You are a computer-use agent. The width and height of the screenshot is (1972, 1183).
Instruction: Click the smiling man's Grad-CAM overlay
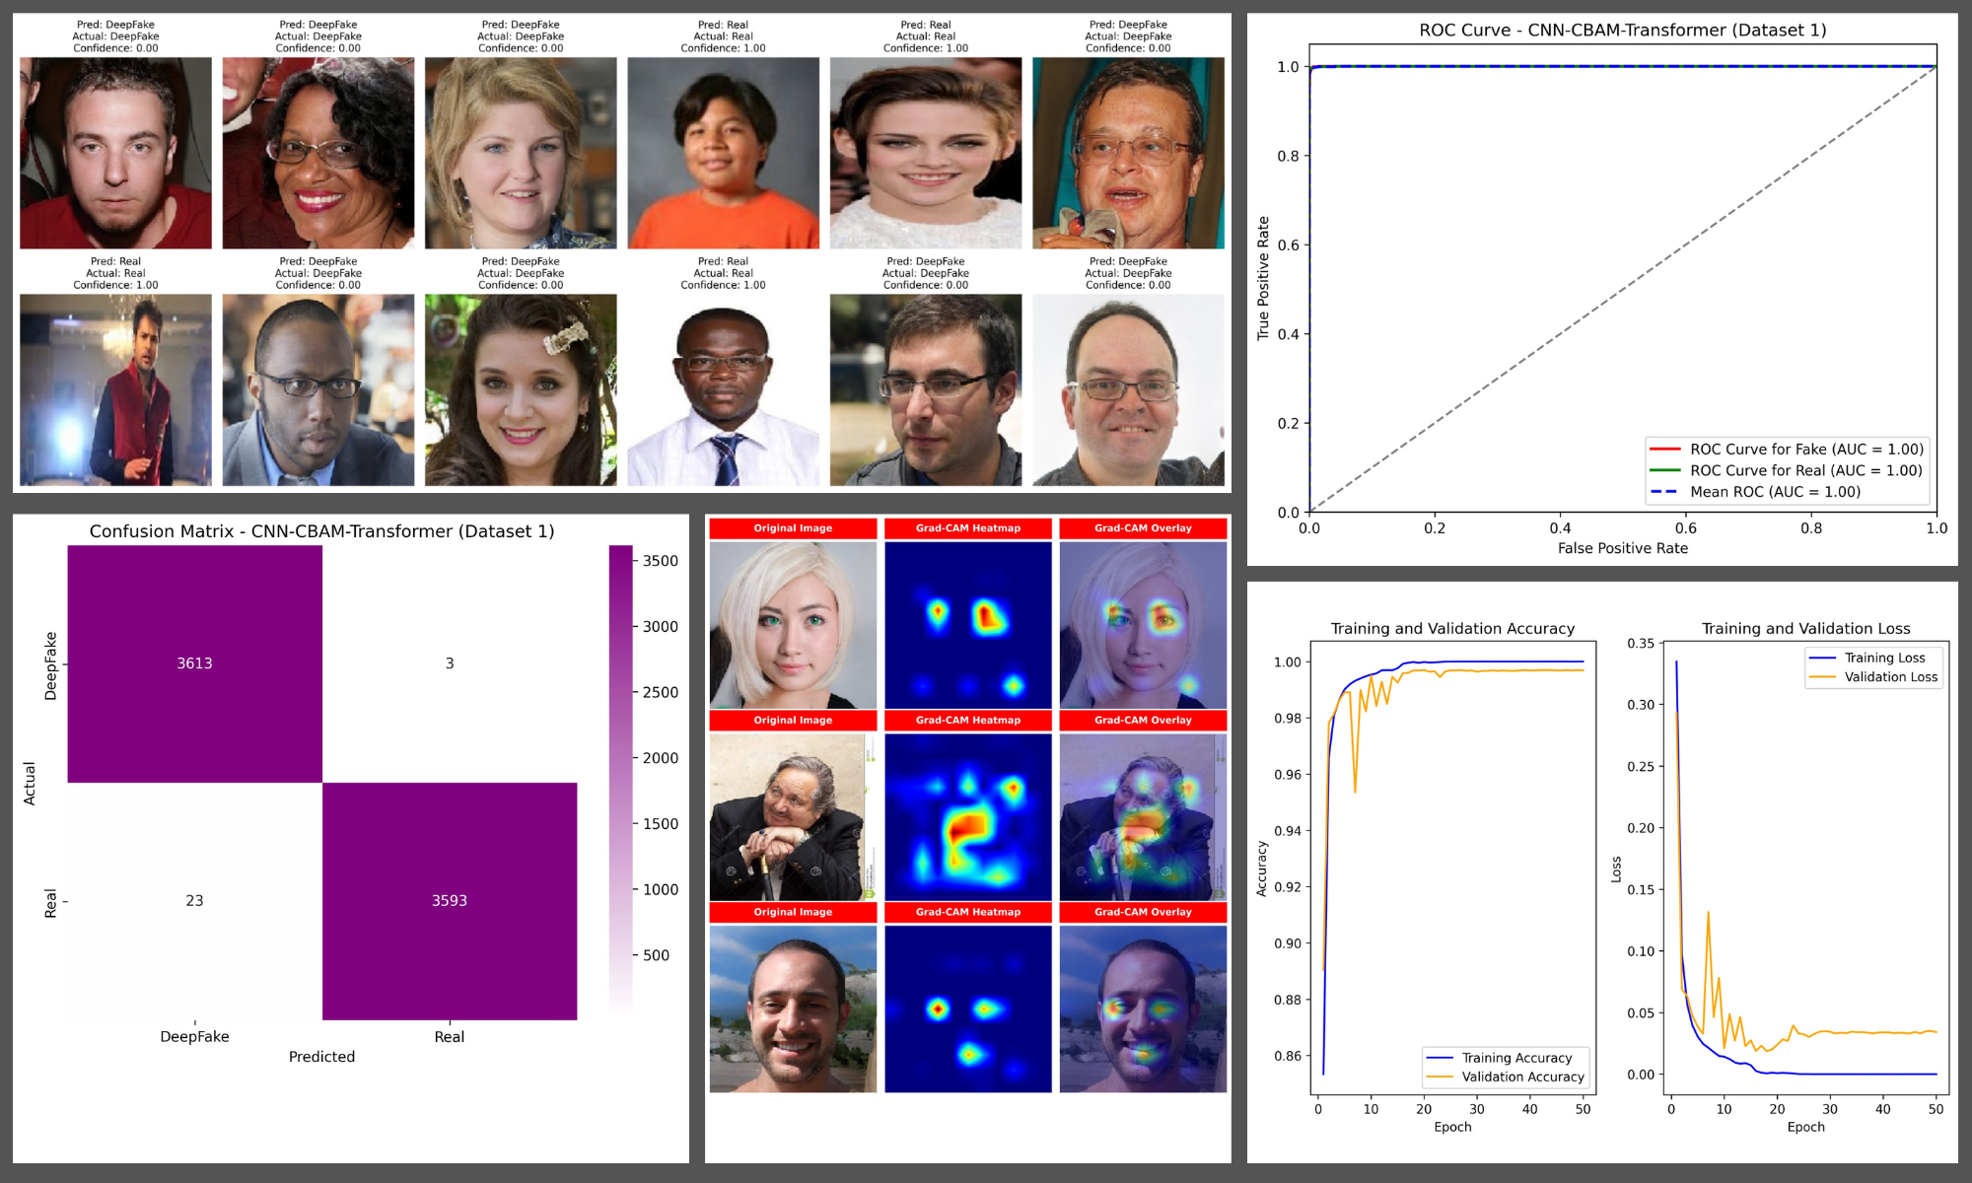[1143, 1009]
